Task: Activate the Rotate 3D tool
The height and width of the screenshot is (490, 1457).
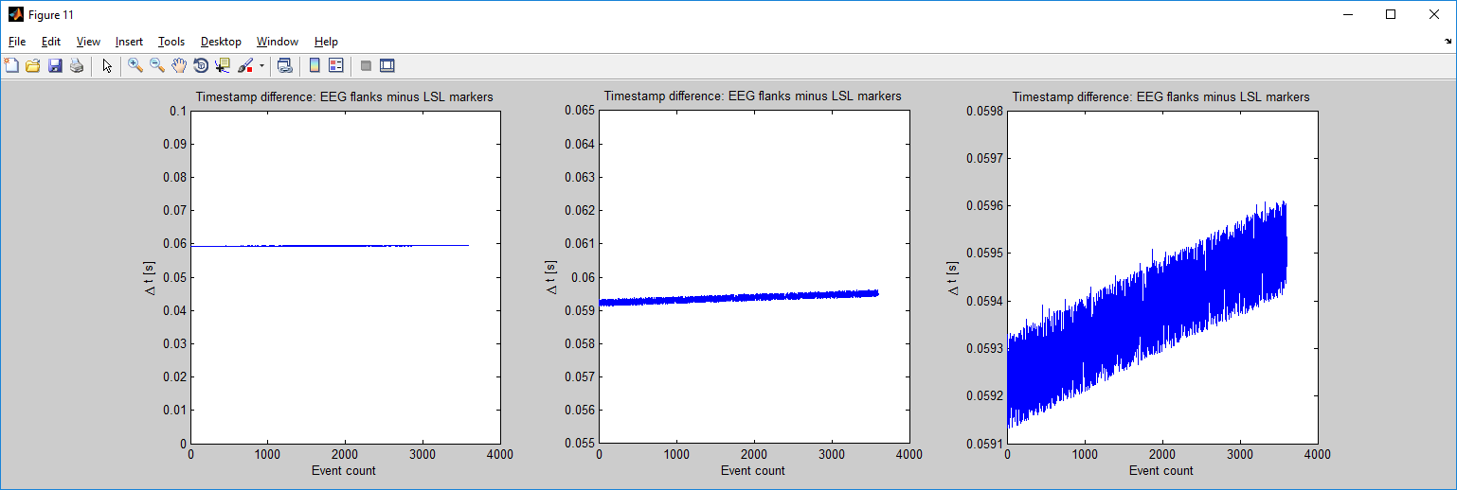Action: [x=201, y=65]
